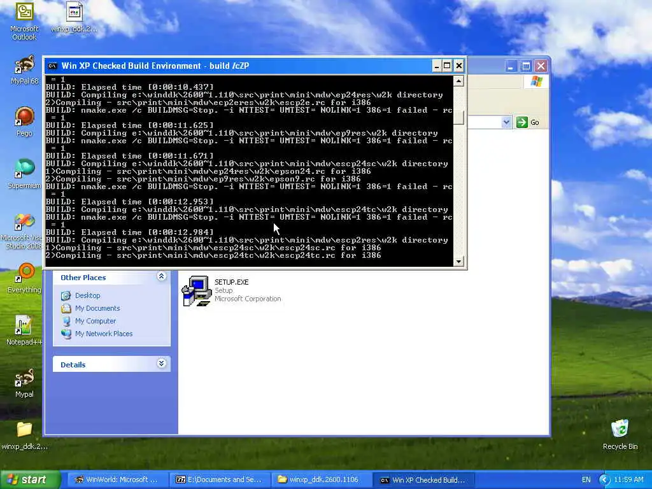Expand hidden system tray icons
652x489 pixels.
pos(604,480)
